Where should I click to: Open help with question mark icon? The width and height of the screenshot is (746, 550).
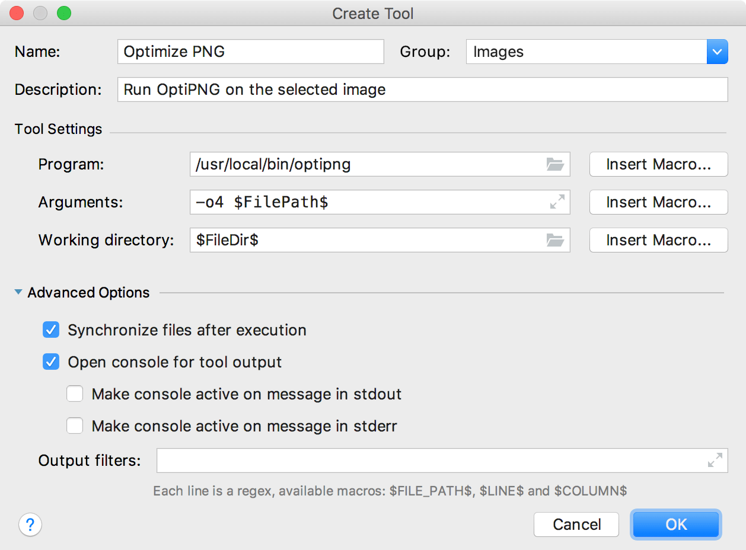(30, 525)
